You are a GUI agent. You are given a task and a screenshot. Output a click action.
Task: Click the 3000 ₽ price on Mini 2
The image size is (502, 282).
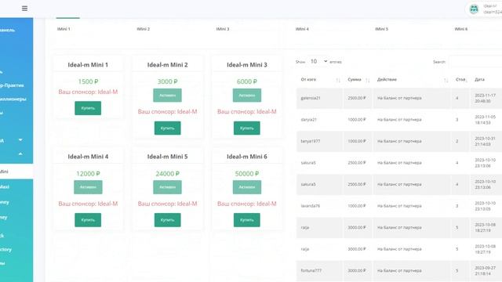(x=167, y=81)
